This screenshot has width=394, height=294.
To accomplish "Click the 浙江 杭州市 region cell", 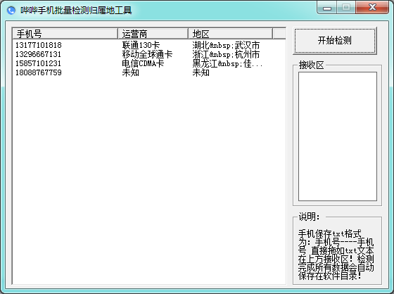I will [x=226, y=54].
